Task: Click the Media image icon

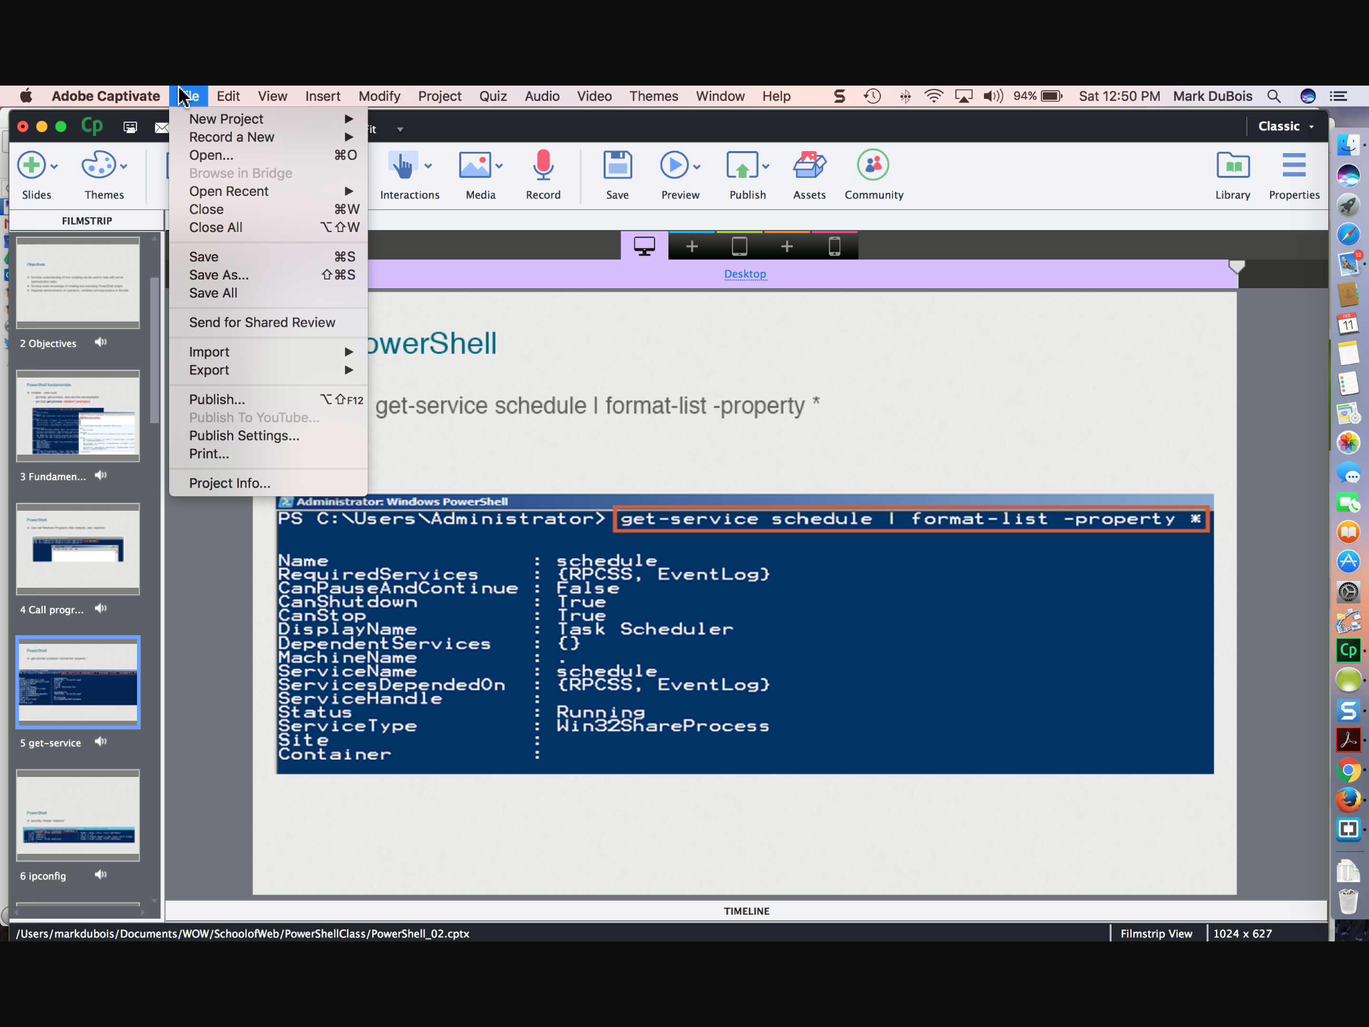Action: [x=475, y=165]
